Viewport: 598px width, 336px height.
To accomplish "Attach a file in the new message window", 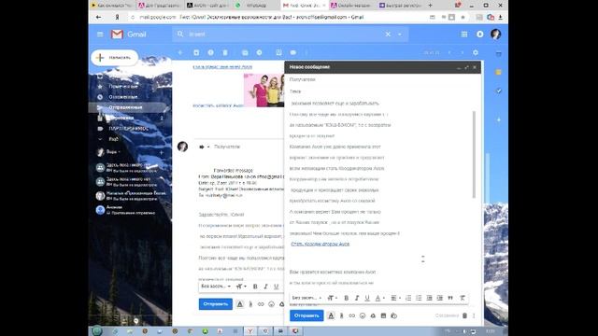I will tap(341, 315).
